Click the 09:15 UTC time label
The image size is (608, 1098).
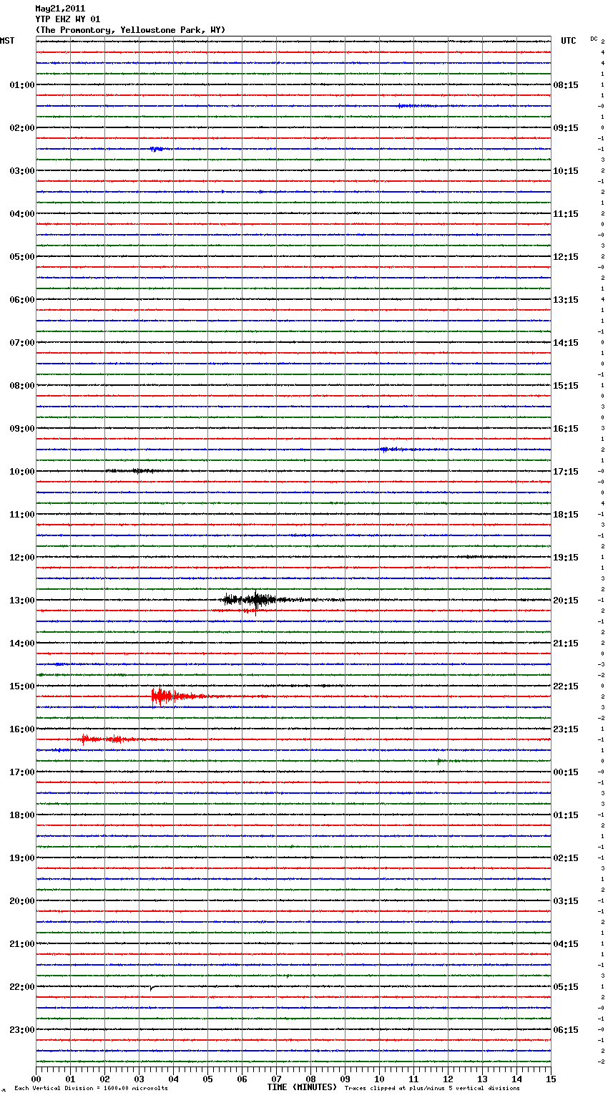coord(566,128)
